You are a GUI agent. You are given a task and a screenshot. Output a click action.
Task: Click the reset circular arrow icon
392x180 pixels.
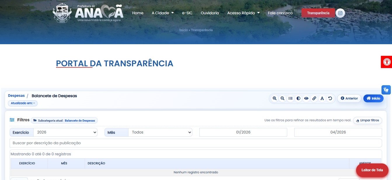coord(330,99)
